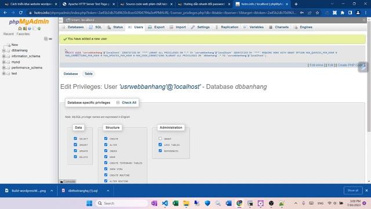Image resolution: width=371 pixels, height=209 pixels.
Task: Open File Explorer from taskbar
Action: pyautogui.click(x=186, y=203)
